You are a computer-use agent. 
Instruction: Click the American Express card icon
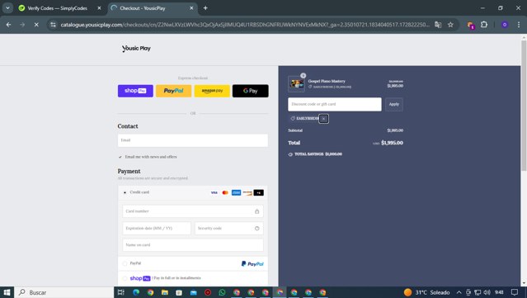tap(236, 192)
